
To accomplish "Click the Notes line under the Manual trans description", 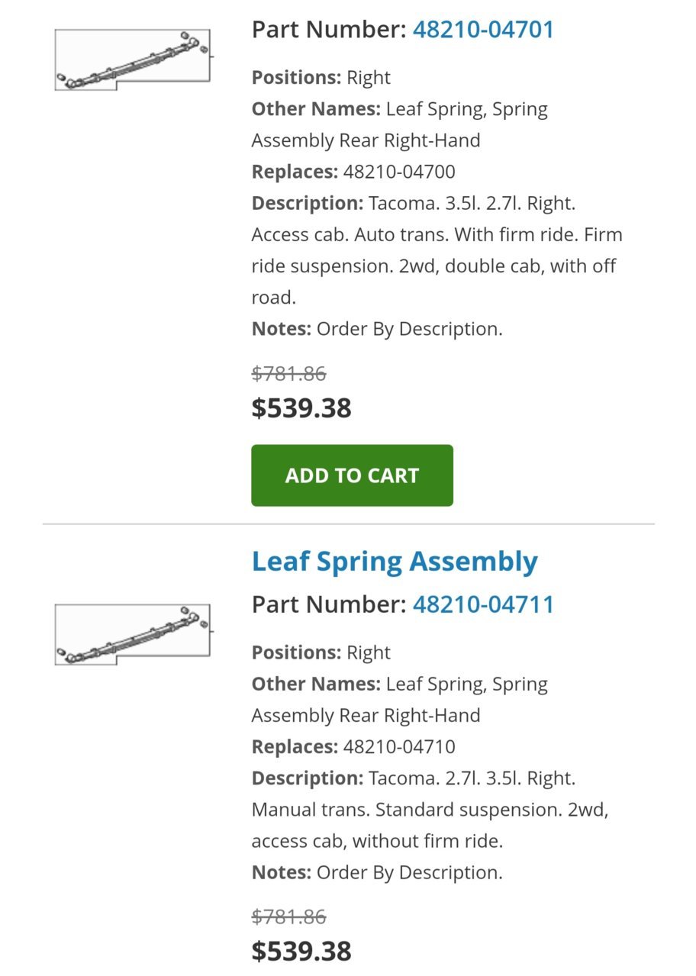I will pyautogui.click(x=377, y=872).
